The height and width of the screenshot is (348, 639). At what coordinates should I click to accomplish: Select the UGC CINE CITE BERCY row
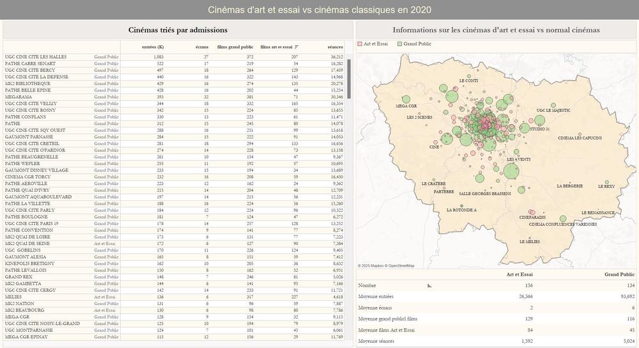tap(174, 70)
